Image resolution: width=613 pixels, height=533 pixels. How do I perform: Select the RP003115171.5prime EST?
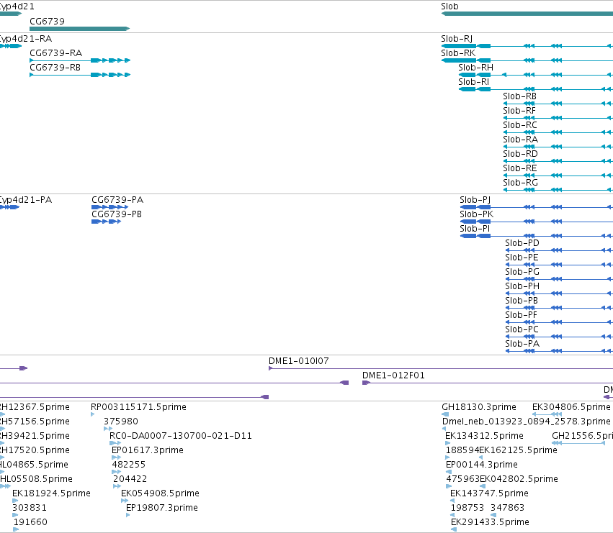[x=93, y=414]
